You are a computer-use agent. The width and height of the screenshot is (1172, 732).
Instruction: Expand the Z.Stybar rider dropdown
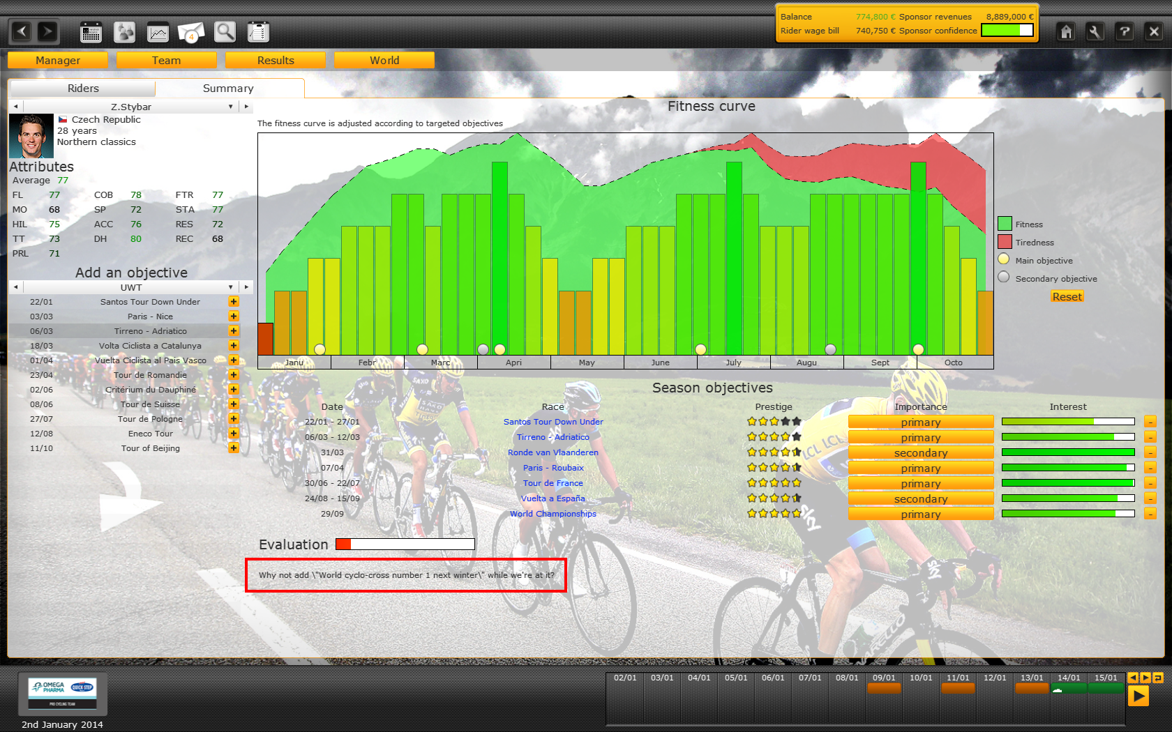[x=230, y=107]
